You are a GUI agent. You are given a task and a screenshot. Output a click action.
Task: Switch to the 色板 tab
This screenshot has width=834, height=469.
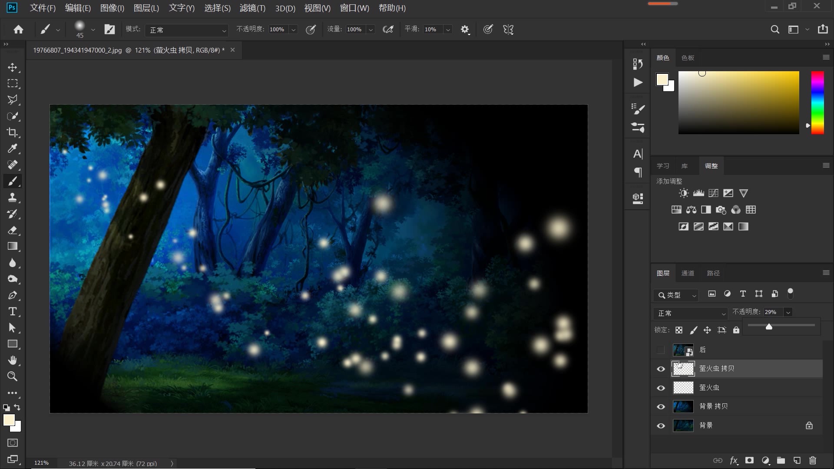pos(688,58)
